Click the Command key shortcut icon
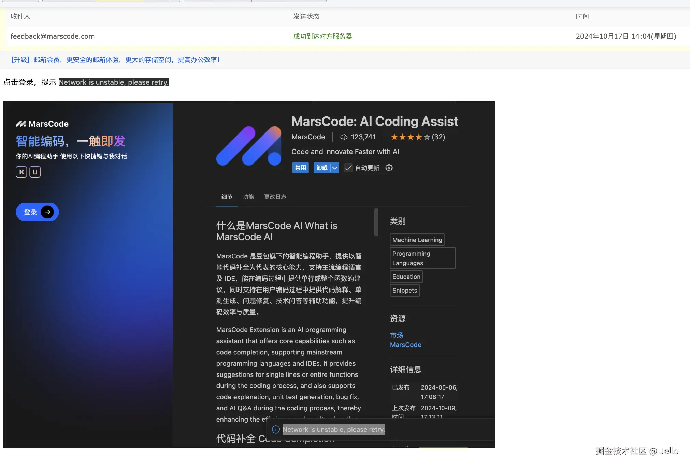Image resolution: width=690 pixels, height=467 pixels. [21, 172]
